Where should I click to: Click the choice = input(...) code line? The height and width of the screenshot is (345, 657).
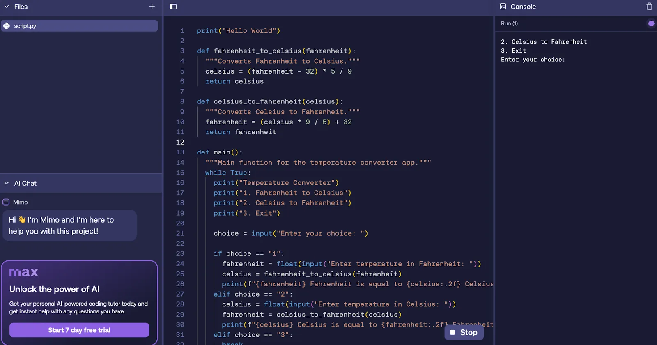click(291, 234)
